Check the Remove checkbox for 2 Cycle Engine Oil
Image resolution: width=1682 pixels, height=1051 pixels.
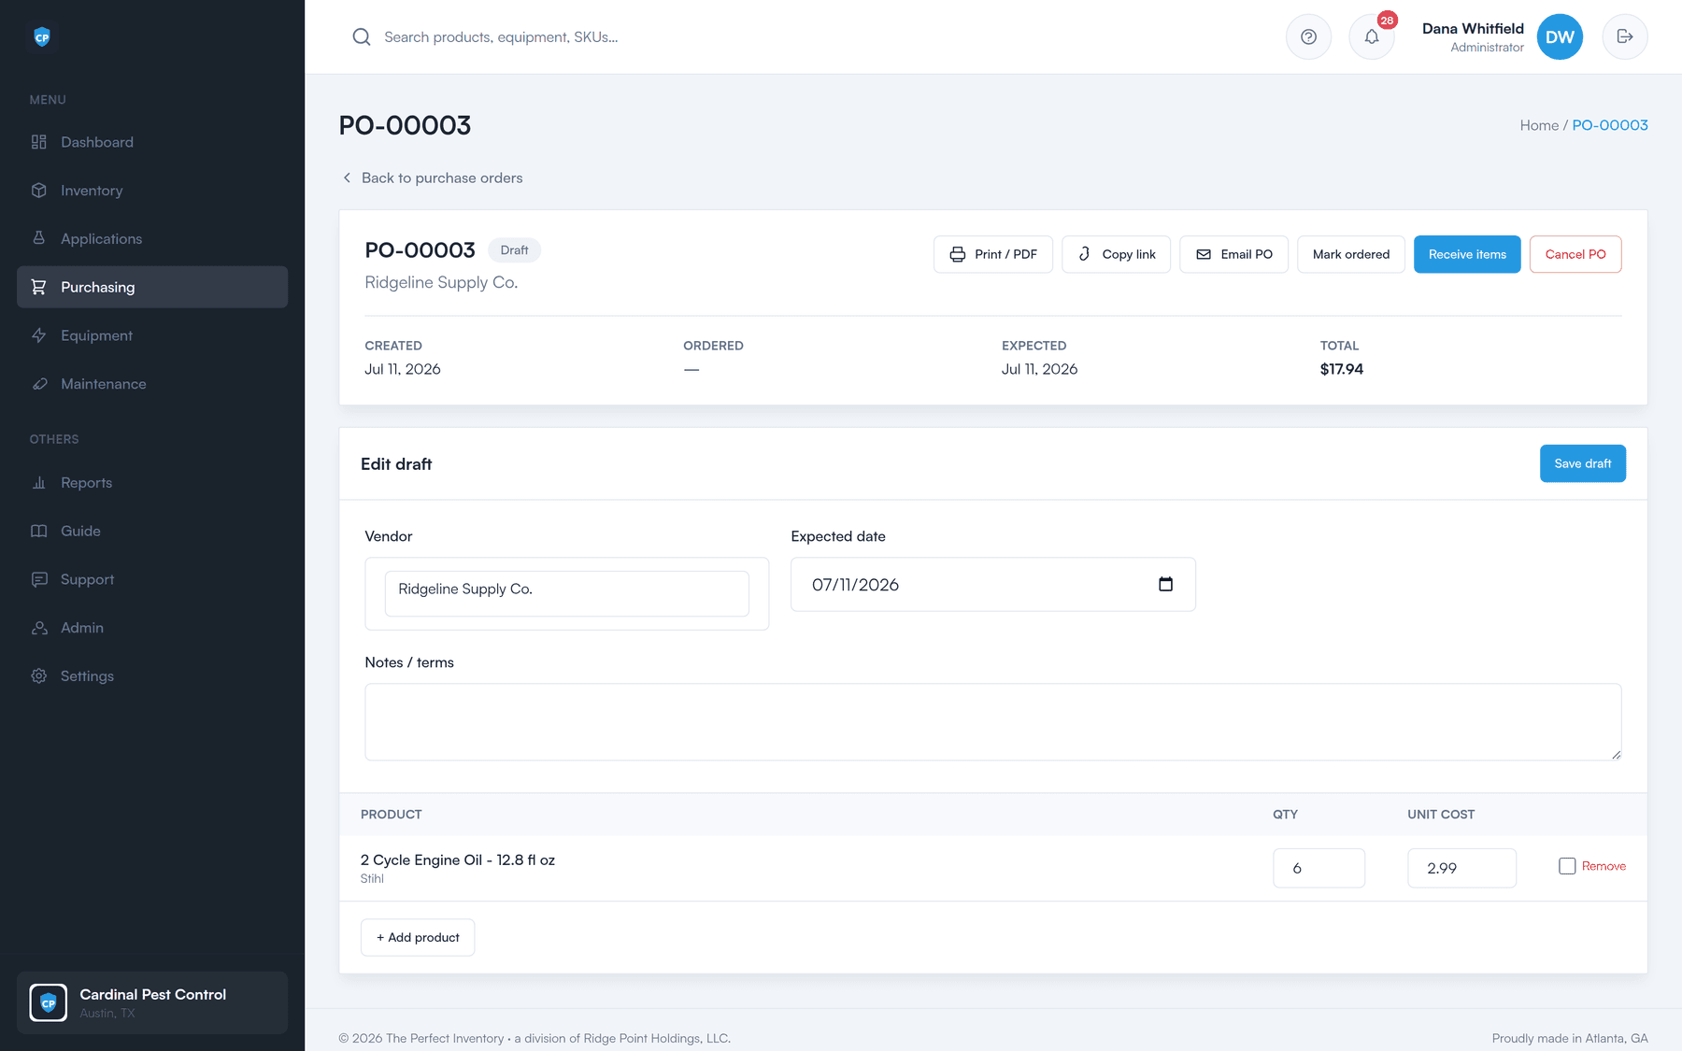pos(1567,866)
